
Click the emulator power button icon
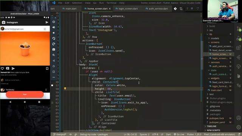click(x=54, y=22)
